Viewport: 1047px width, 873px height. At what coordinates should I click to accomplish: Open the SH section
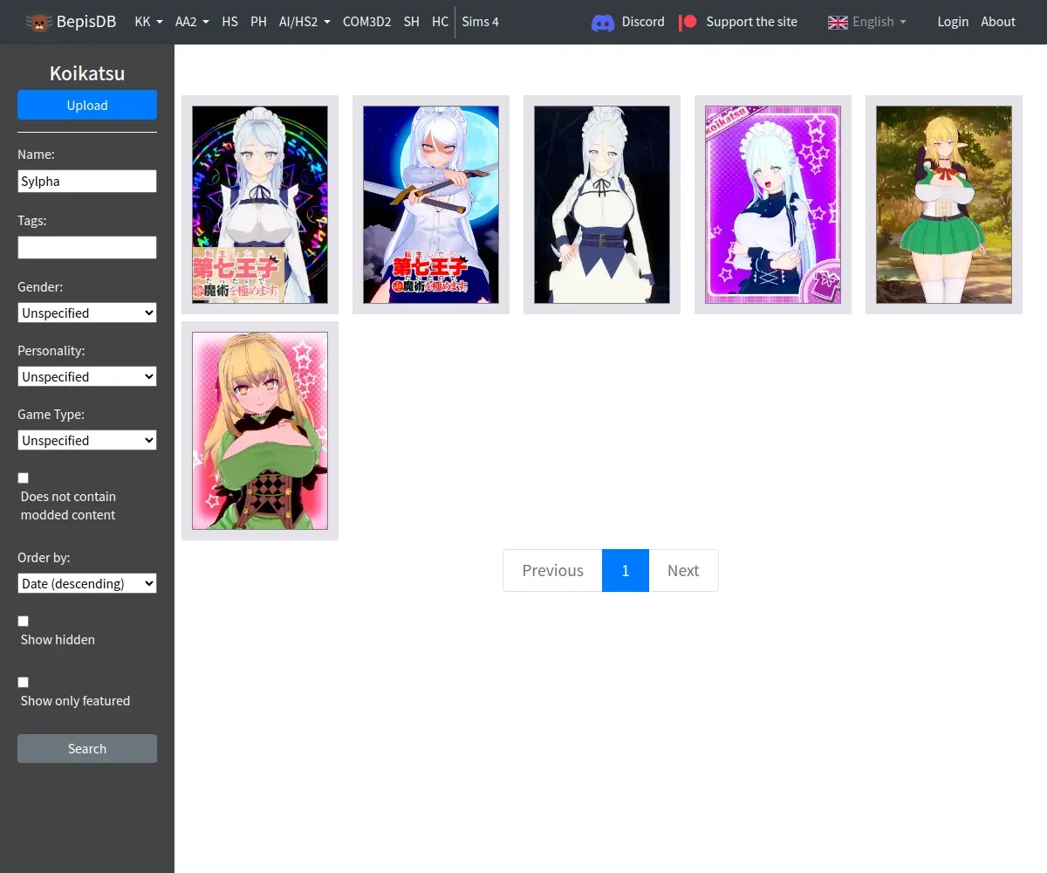click(x=412, y=22)
